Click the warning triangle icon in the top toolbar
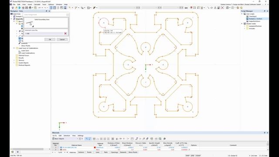279x157 pixels. 215,8
